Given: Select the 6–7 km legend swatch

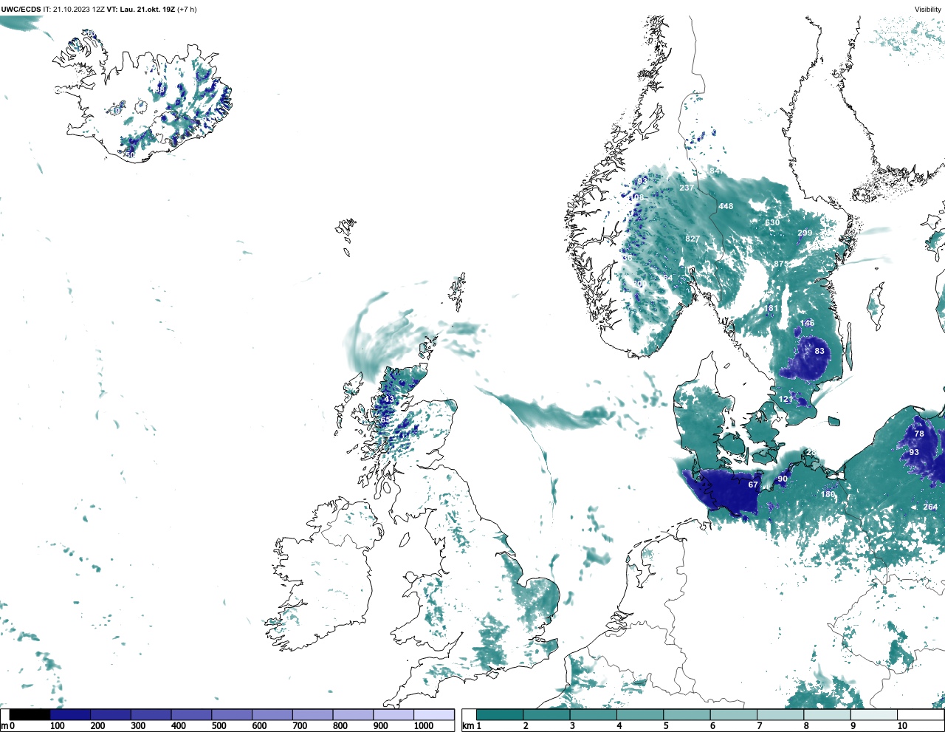Looking at the screenshot, I should [733, 714].
